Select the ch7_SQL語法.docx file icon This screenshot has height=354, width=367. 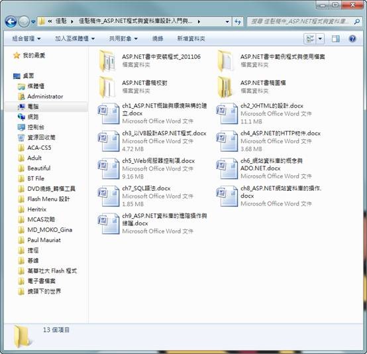pyautogui.click(x=109, y=196)
